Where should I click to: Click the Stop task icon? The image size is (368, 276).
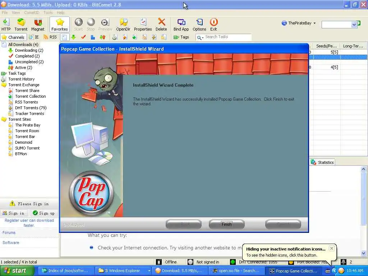point(91,24)
